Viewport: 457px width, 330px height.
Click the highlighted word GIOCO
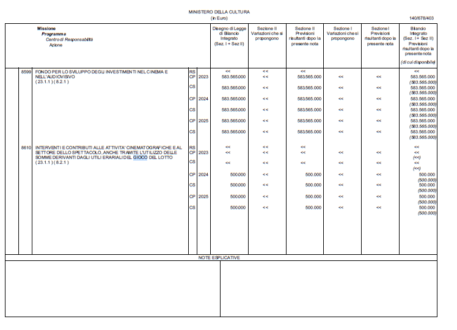tap(140, 158)
